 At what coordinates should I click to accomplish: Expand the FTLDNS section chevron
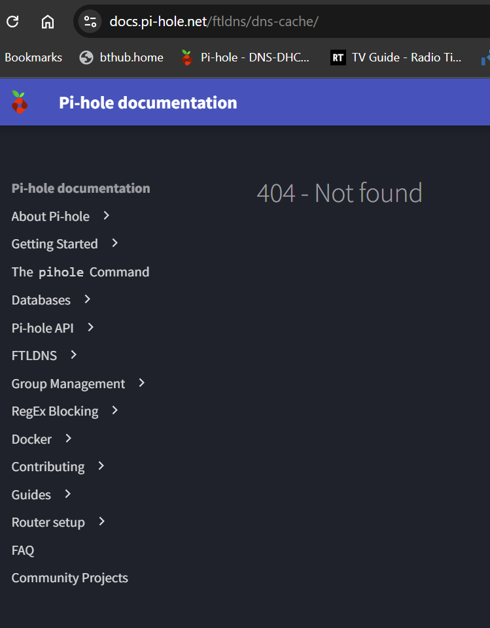[x=73, y=354]
